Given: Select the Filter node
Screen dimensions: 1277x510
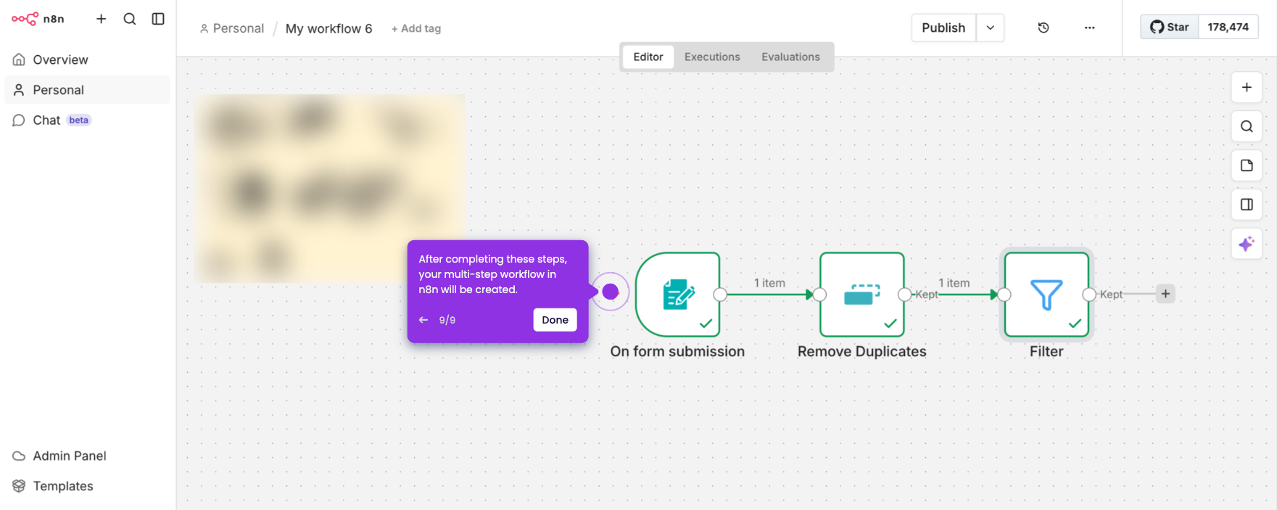Looking at the screenshot, I should pyautogui.click(x=1046, y=295).
